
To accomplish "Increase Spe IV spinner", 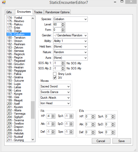I will 71,131.
